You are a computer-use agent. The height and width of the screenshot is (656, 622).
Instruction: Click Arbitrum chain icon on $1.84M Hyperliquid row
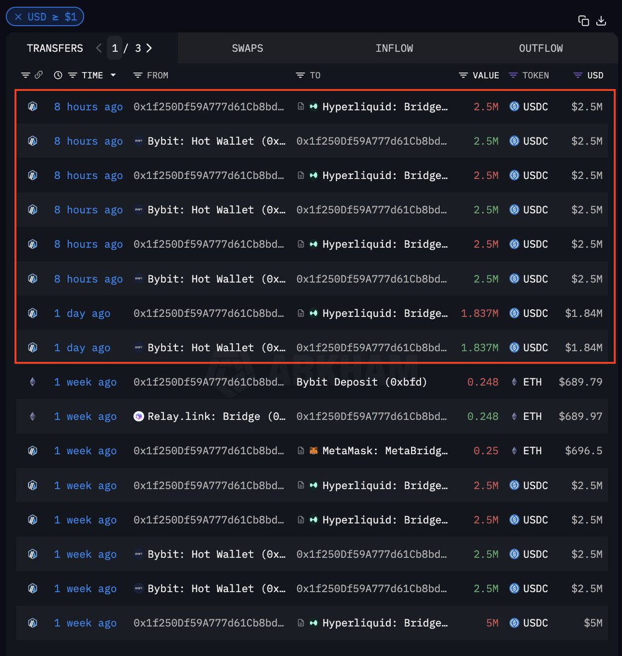point(33,313)
